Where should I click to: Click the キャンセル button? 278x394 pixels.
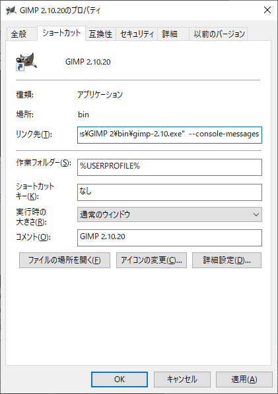(x=182, y=380)
